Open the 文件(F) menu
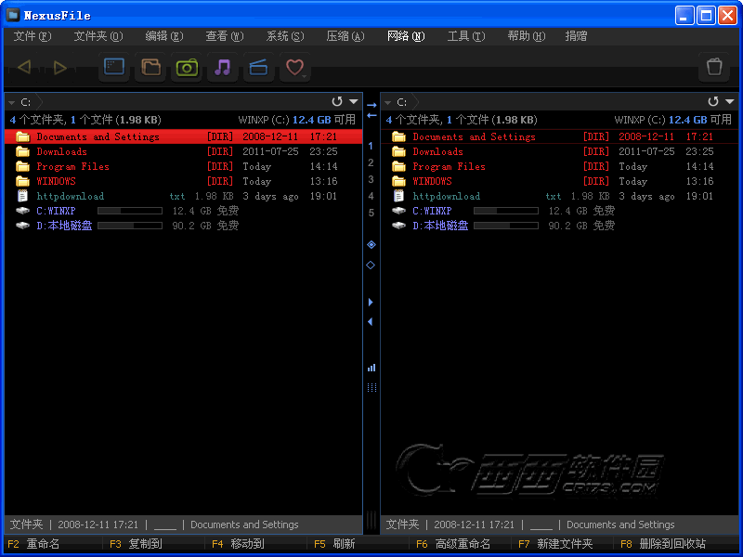The width and height of the screenshot is (743, 557). pyautogui.click(x=33, y=36)
